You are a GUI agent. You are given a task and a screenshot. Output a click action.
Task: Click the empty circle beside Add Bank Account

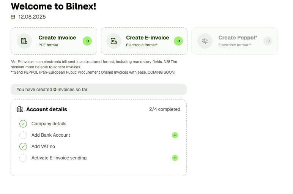pos(23,135)
